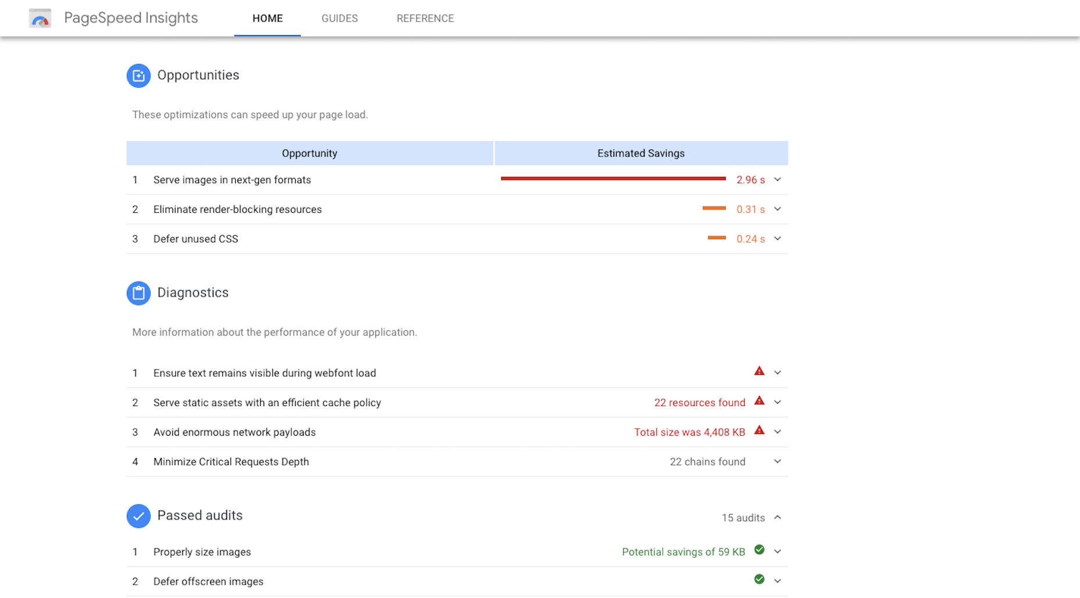Click green check on Properly size images row

759,550
